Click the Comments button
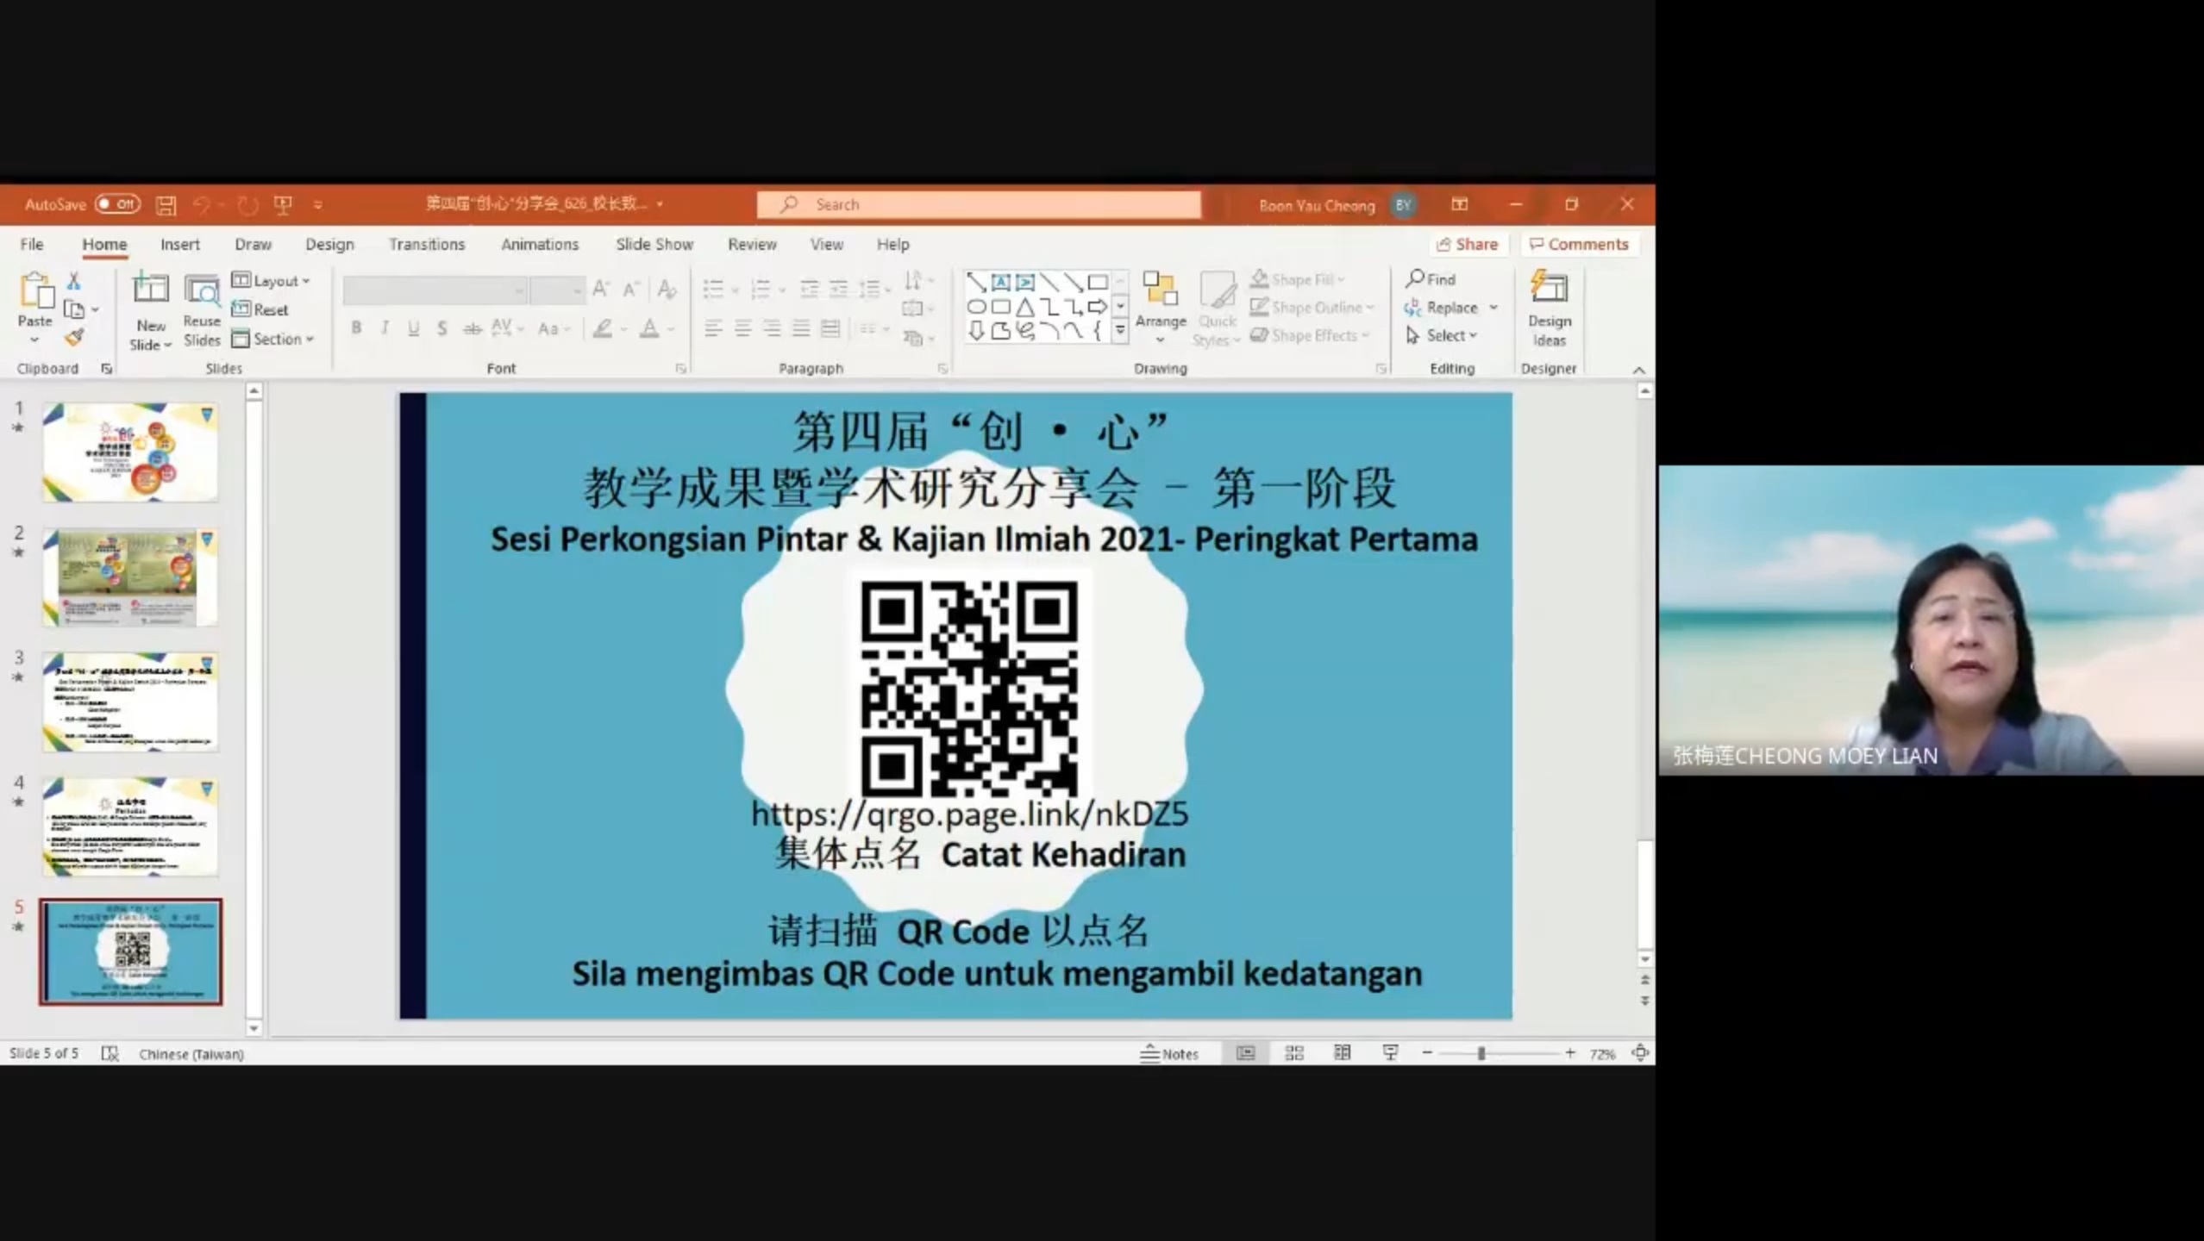The image size is (2204, 1241). click(x=1579, y=245)
